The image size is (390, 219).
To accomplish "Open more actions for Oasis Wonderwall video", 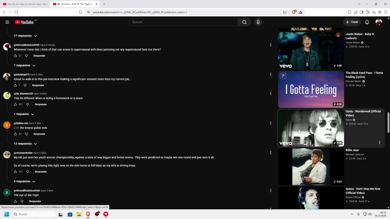I will (380, 142).
